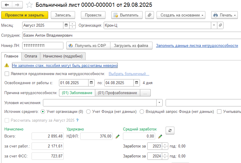This screenshot has height=163, width=241.
Task: Click the Номер ЛН input field
Action: [x=43, y=46]
